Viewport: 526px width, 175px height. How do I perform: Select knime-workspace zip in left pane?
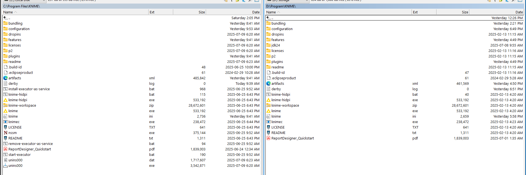pos(22,106)
